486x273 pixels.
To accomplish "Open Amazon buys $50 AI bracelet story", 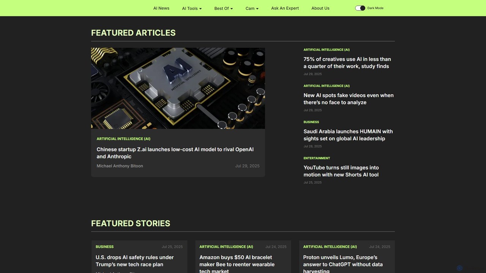I will pyautogui.click(x=237, y=264).
